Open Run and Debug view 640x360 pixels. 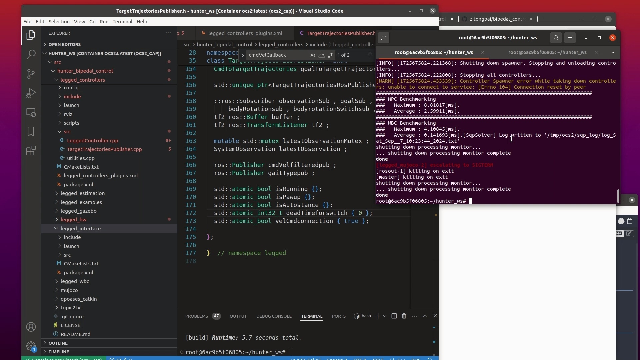pyautogui.click(x=31, y=93)
